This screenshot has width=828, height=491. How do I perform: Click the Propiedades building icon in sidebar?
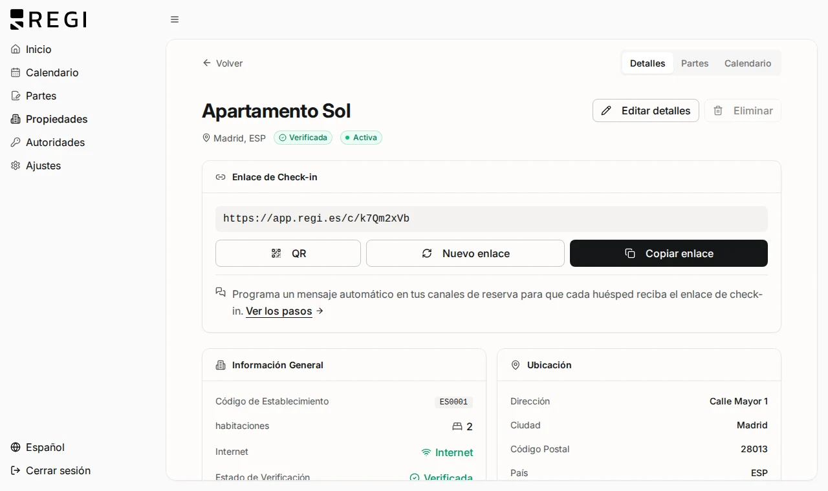pos(16,119)
